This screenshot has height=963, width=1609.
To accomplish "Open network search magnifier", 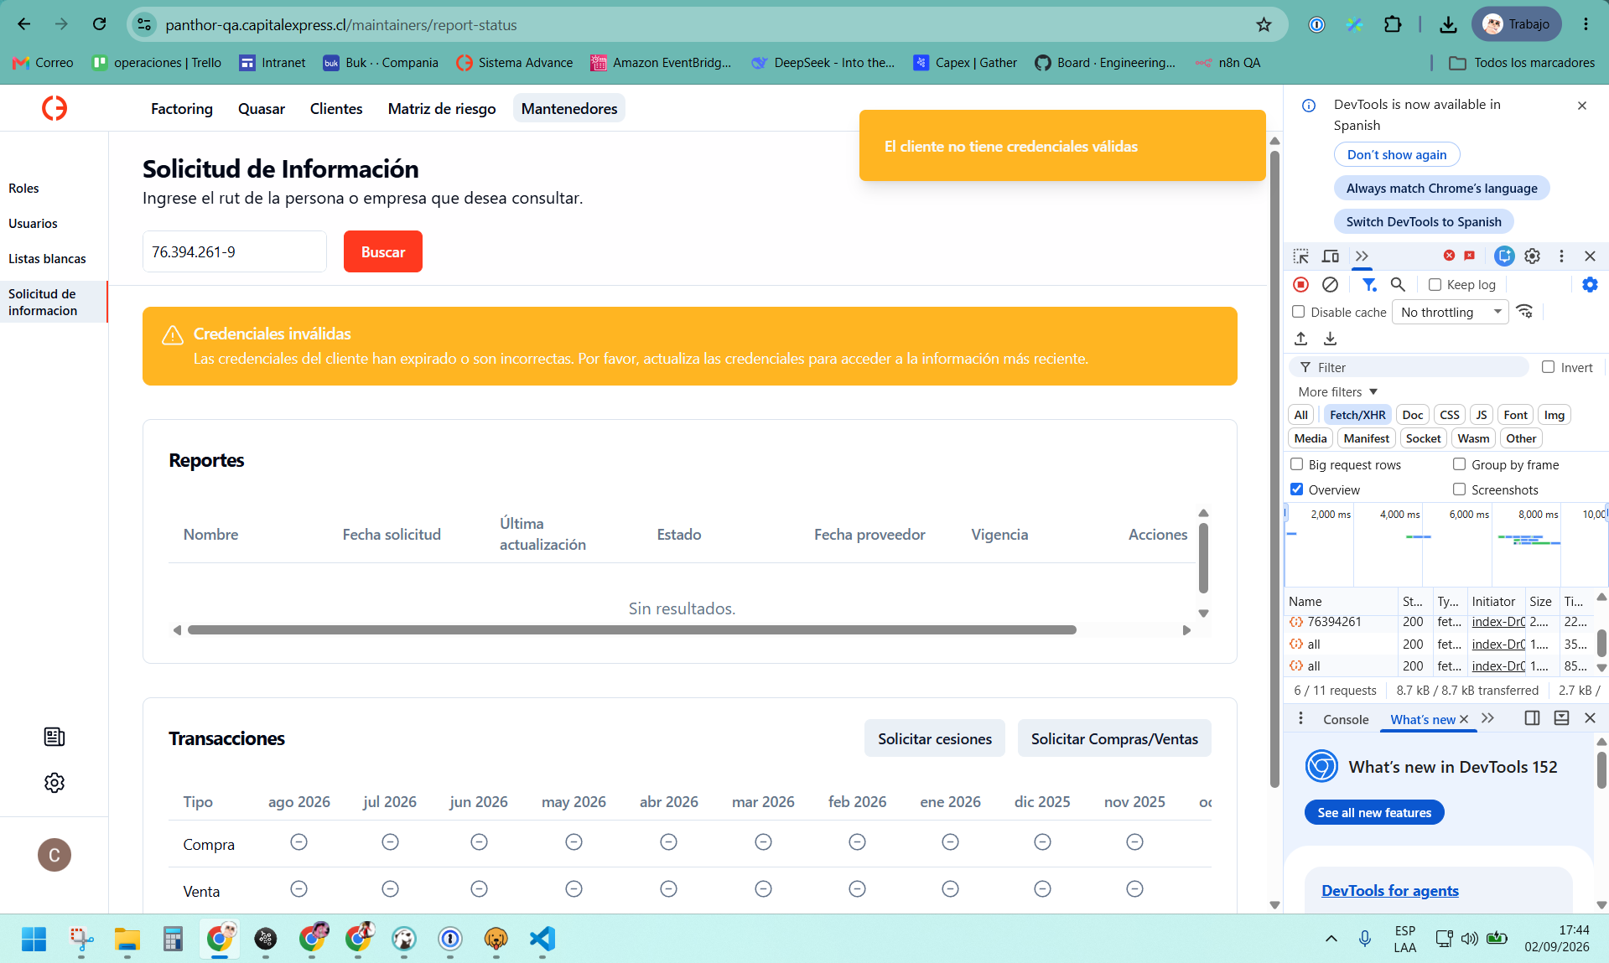I will (1398, 285).
